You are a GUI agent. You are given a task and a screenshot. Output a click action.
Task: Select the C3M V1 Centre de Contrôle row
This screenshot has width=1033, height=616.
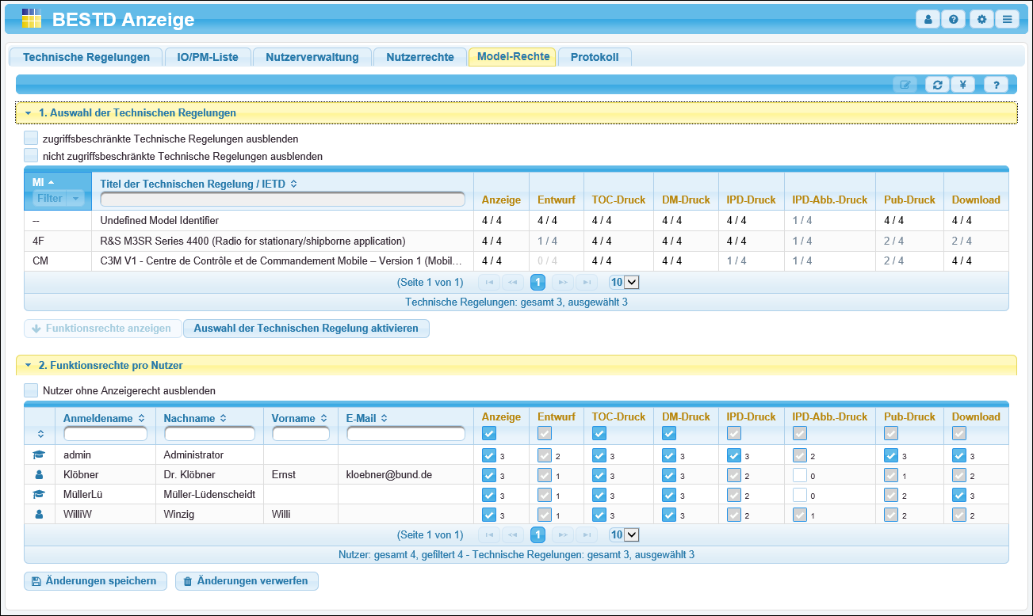coord(516,260)
